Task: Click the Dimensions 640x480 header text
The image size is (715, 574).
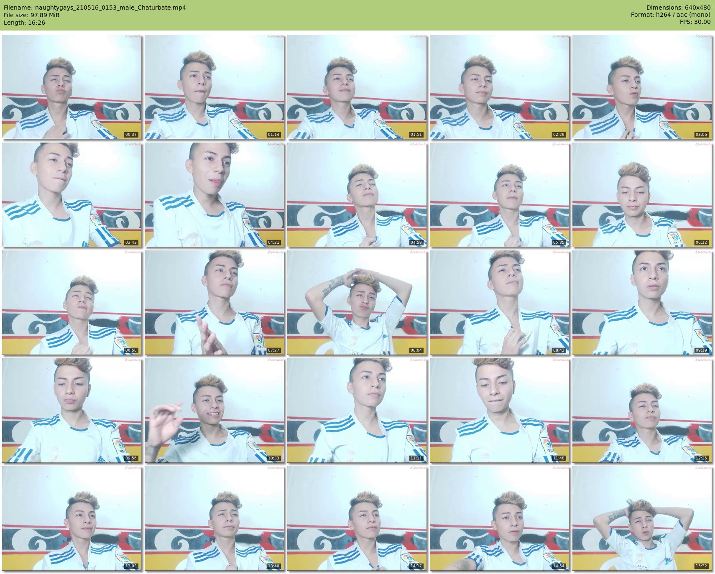Action: point(678,8)
